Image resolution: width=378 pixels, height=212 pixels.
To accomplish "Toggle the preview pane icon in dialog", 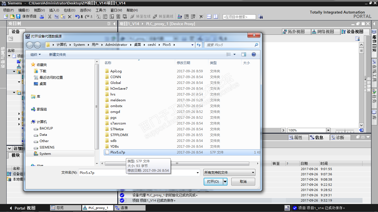I will (x=244, y=55).
